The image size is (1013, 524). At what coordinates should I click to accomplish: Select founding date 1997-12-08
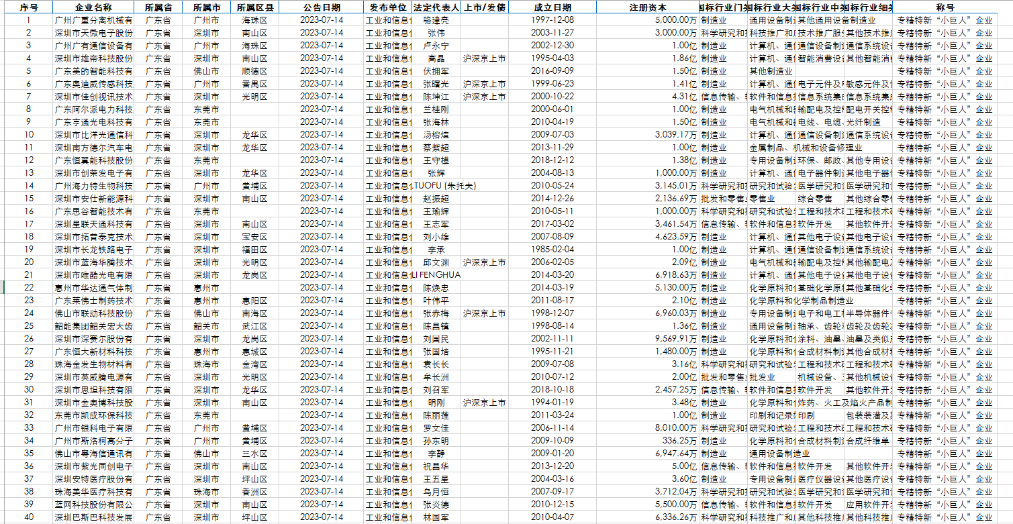pos(553,20)
